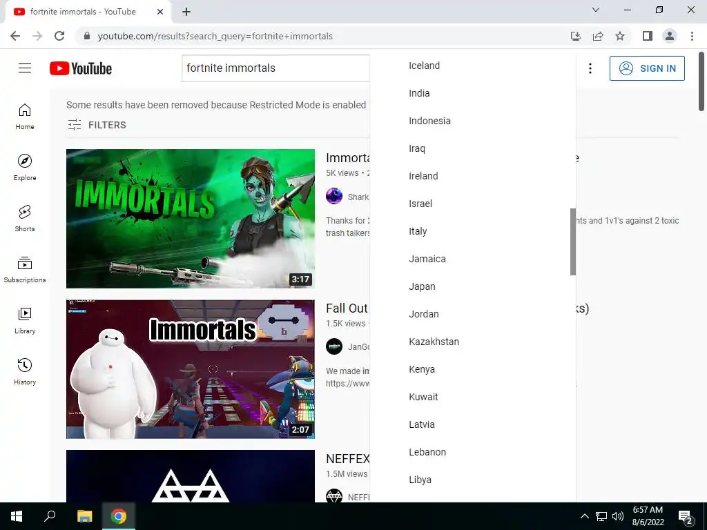Open the volume tray icon
The height and width of the screenshot is (530, 707).
(x=618, y=516)
